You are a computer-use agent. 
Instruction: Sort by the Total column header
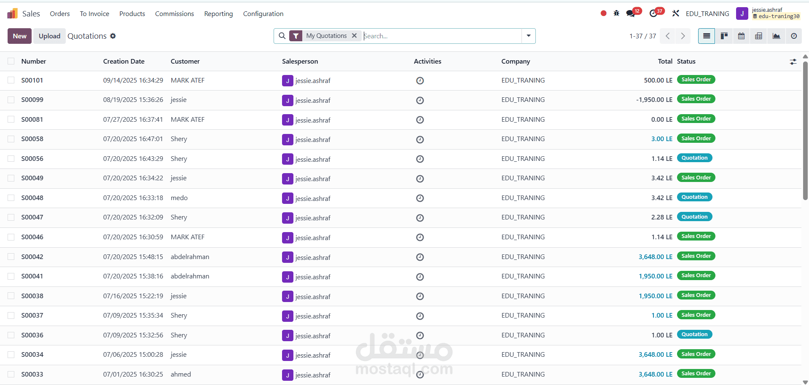click(665, 61)
